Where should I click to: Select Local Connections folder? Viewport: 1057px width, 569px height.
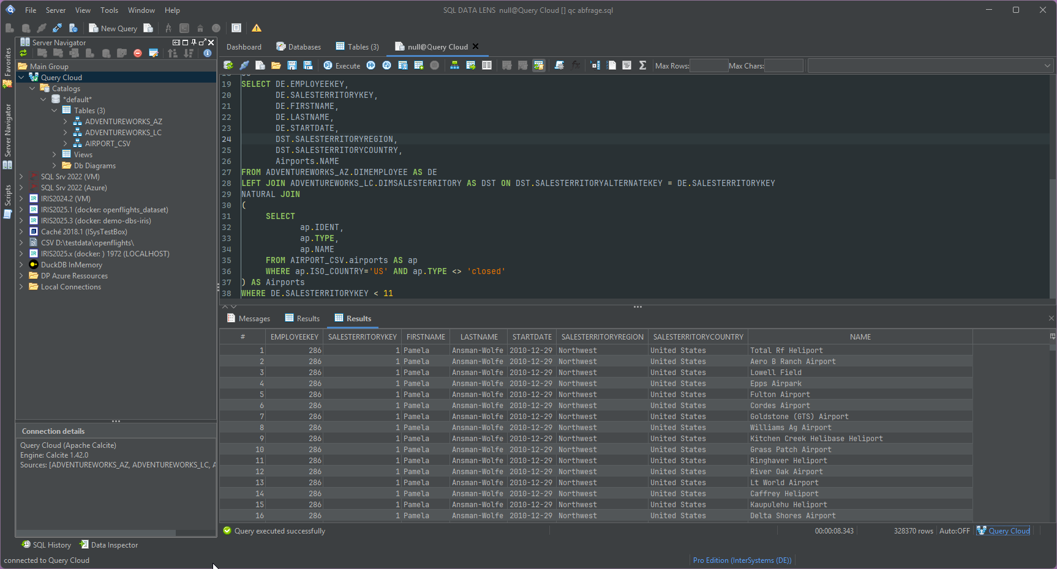(x=71, y=287)
